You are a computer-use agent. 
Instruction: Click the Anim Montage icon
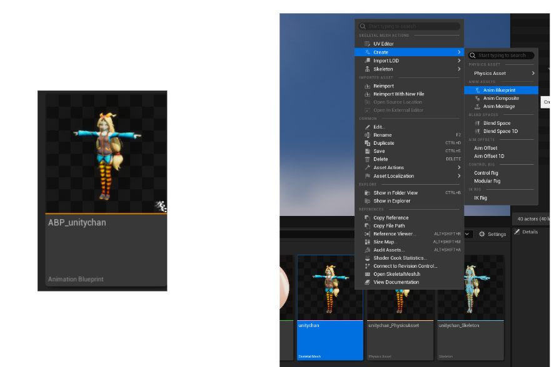477,107
